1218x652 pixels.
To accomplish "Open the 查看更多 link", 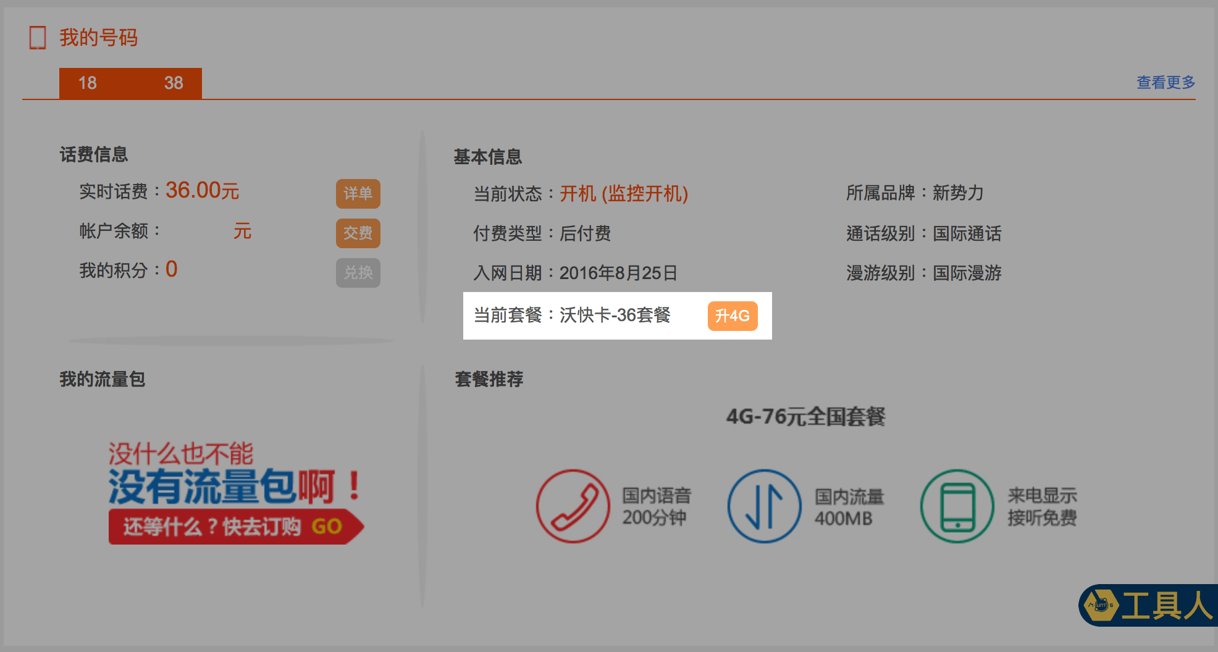I will pos(1165,82).
